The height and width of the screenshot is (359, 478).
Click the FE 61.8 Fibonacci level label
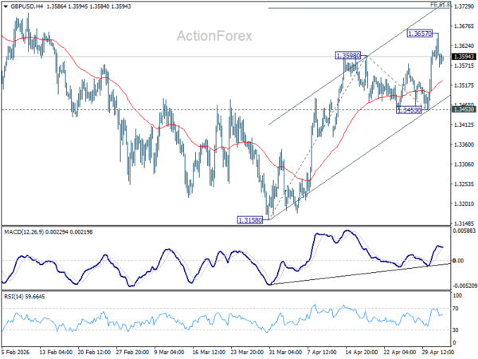tap(440, 4)
